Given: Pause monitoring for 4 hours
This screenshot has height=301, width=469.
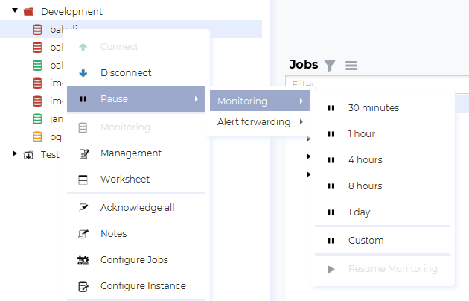Looking at the screenshot, I should [x=365, y=160].
